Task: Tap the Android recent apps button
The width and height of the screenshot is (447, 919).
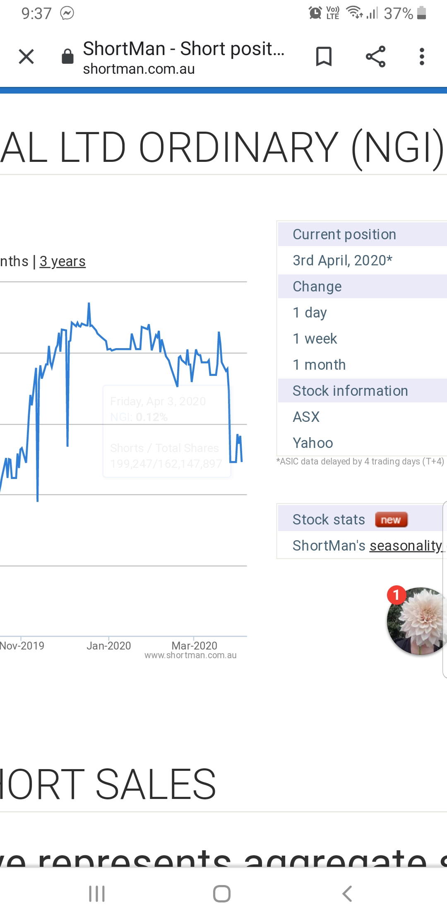Action: tap(97, 894)
